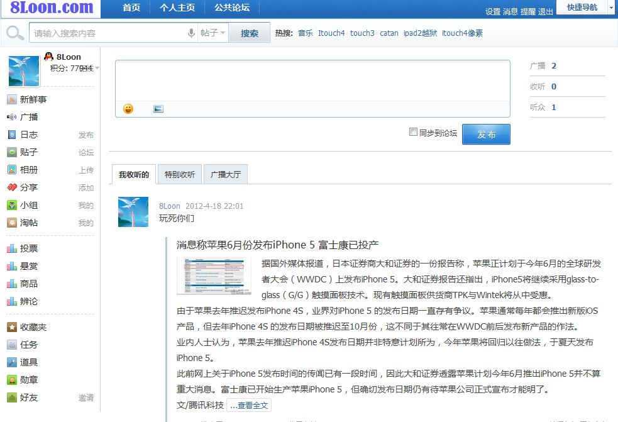
Task: Click the post author avatar image
Action: click(133, 212)
